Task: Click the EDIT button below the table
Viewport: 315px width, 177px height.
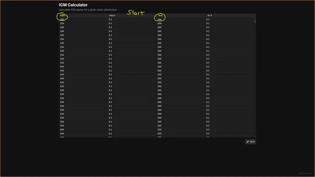Action: click(x=250, y=142)
